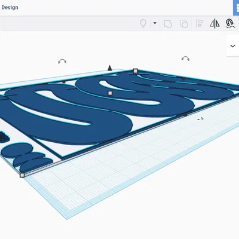The image size is (239, 239).
Task: Open the Align tool
Action: 200,24
